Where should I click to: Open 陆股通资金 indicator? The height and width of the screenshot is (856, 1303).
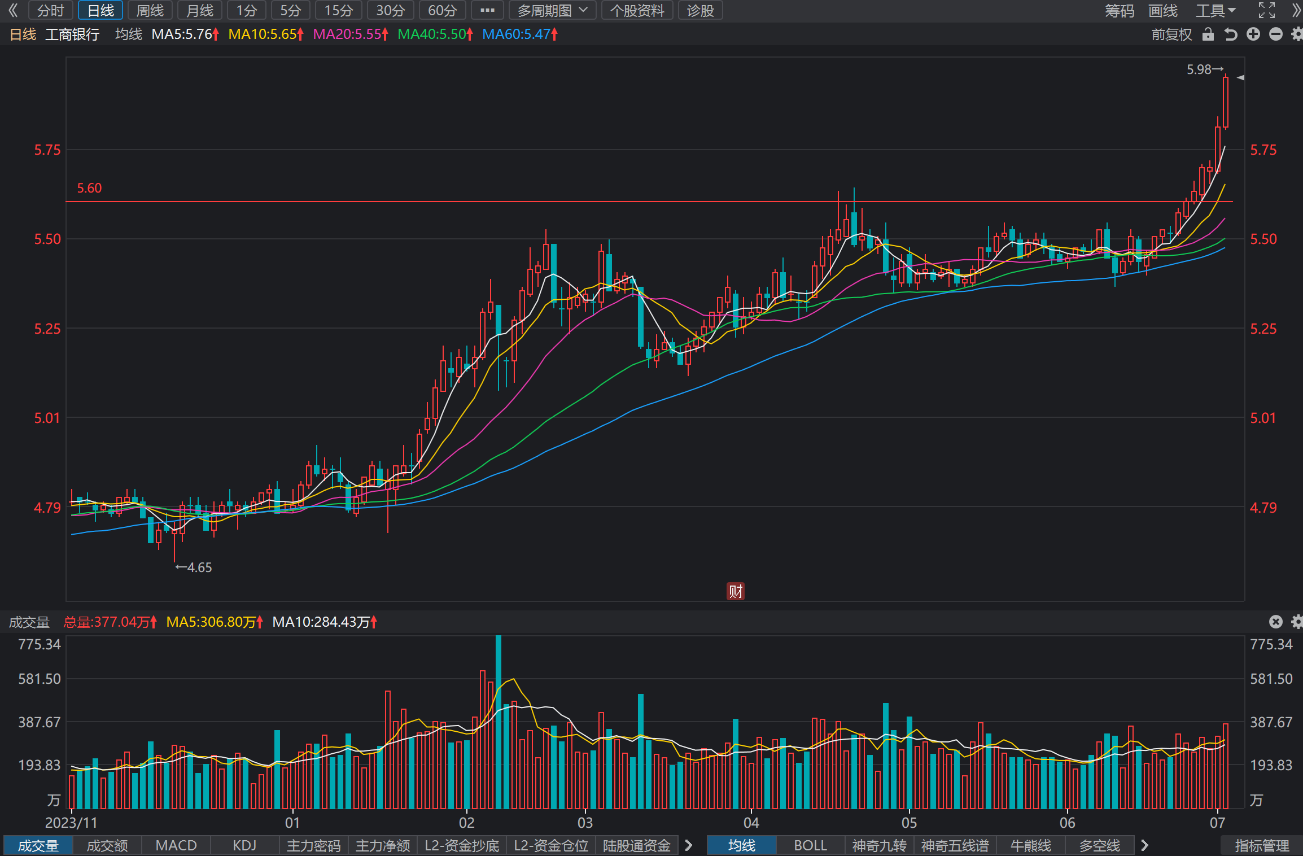pos(637,845)
